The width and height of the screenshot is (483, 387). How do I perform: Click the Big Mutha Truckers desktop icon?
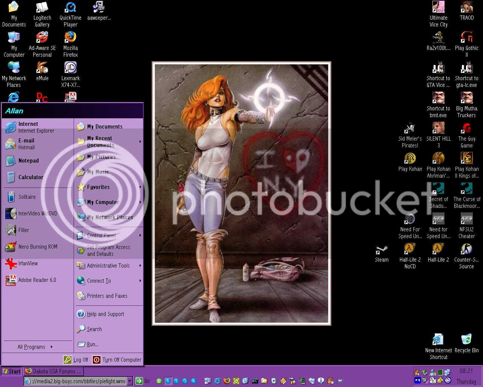(467, 105)
